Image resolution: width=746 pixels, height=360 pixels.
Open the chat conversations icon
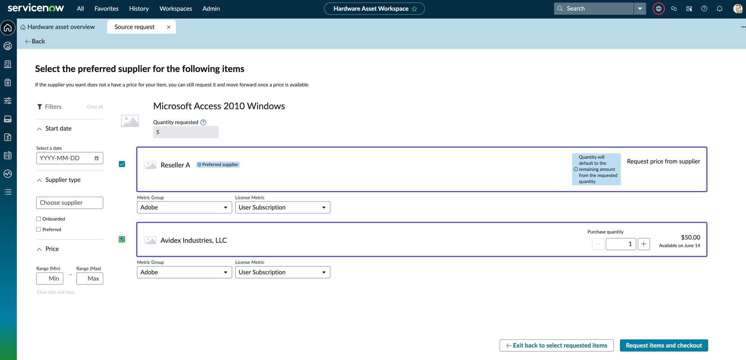coord(674,9)
